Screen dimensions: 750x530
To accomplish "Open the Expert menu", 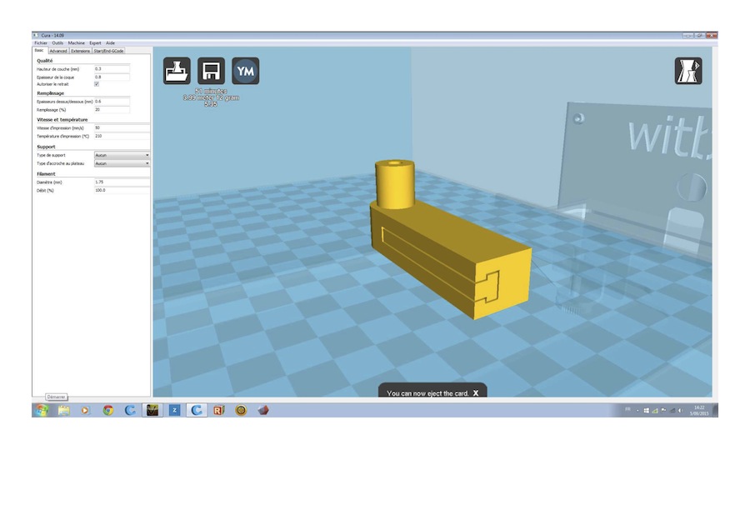I will click(95, 42).
